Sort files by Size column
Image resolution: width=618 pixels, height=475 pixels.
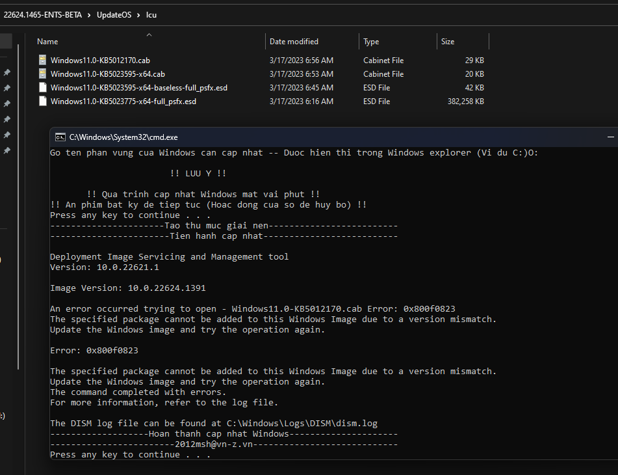pos(447,42)
